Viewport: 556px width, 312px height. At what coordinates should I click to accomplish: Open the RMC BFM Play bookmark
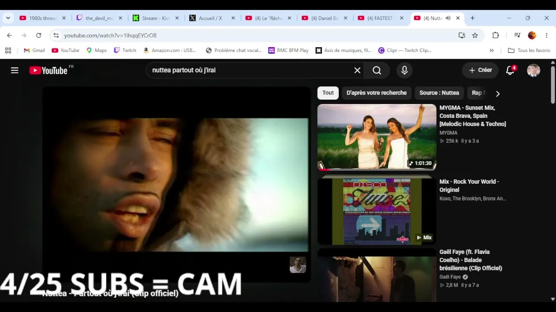pos(288,50)
